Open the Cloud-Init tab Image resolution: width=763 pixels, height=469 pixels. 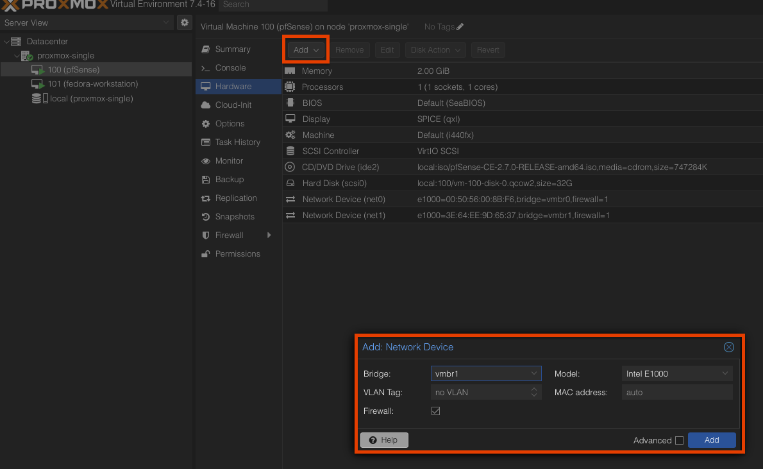(239, 105)
